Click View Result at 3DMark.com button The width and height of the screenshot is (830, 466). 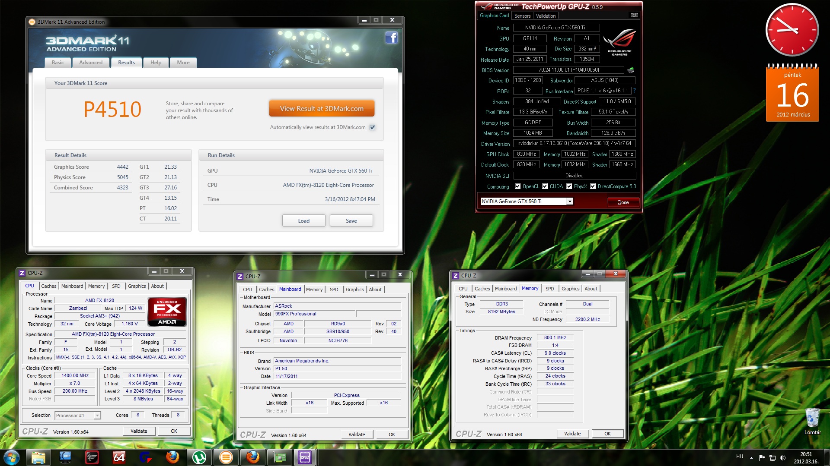coord(322,109)
